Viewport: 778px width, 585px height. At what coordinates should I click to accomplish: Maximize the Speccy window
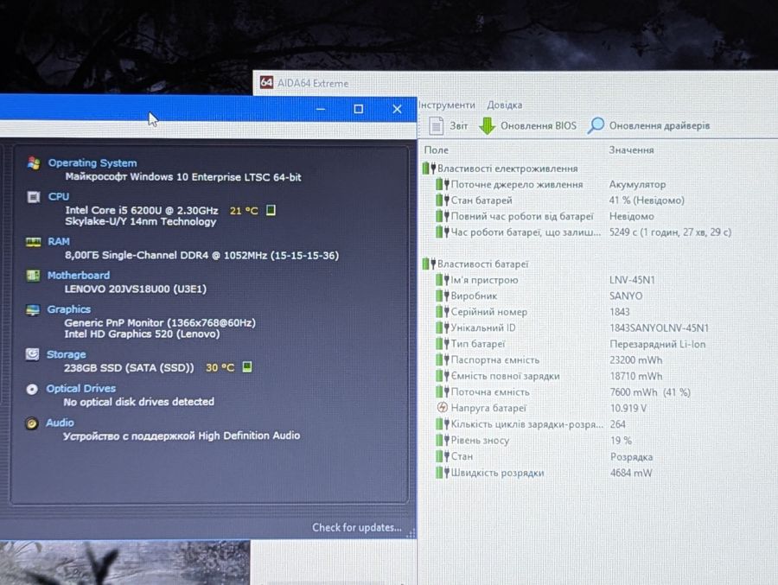(358, 109)
